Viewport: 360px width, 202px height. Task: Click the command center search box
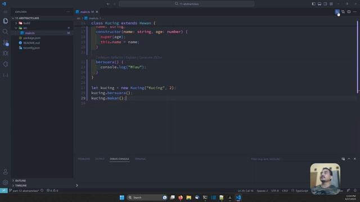pos(187,4)
